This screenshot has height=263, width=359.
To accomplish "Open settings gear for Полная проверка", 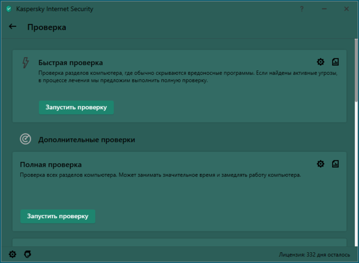I will click(x=320, y=164).
